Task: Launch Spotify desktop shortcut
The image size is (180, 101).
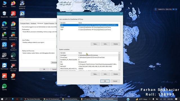Action: 4,87
